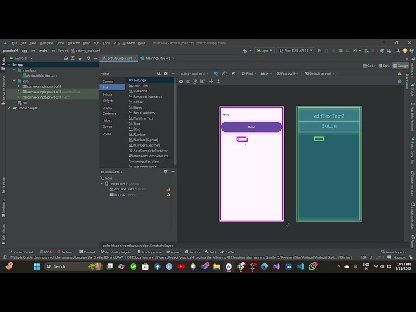
Task: Hide the Project panel with minus icon
Action: coord(96,58)
